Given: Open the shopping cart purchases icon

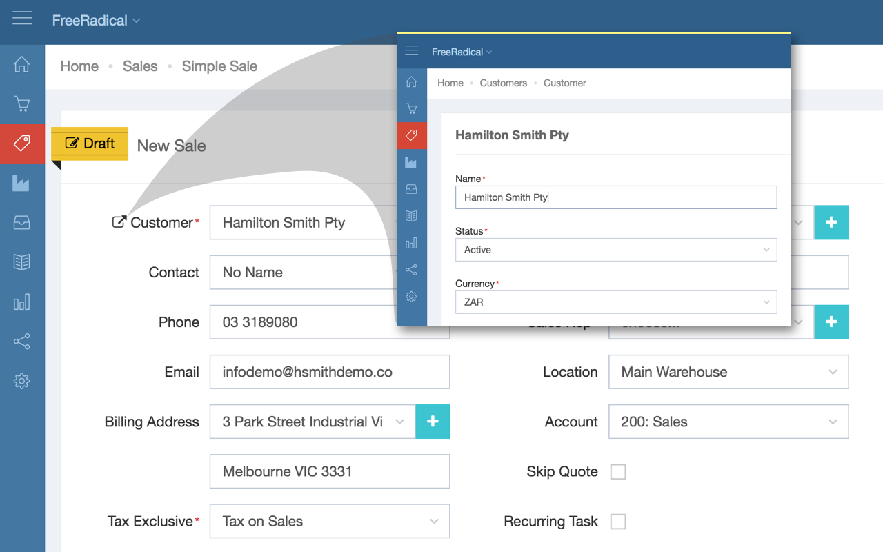Looking at the screenshot, I should coord(22,104).
